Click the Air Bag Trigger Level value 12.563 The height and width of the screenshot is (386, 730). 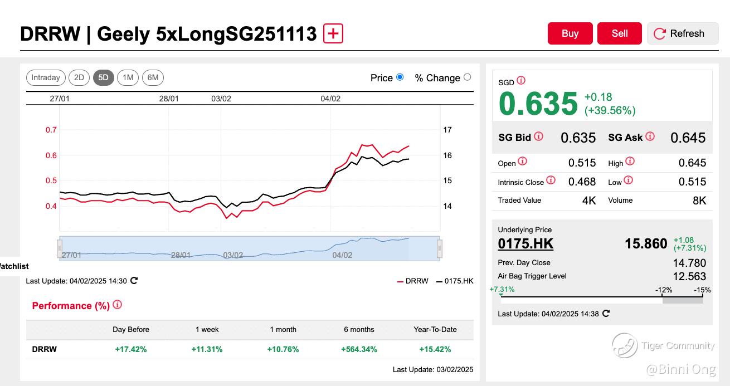[x=689, y=276]
